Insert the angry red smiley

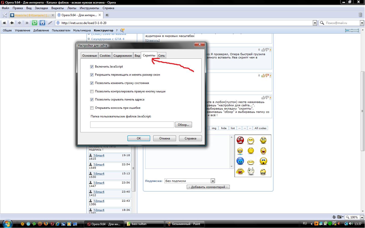point(240,140)
